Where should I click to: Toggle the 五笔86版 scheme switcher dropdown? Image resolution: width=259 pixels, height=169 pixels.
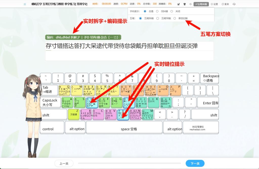pyautogui.click(x=201, y=4)
